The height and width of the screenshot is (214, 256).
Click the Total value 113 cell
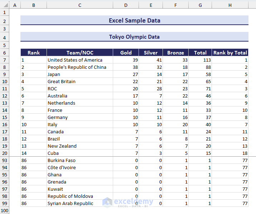click(x=200, y=60)
